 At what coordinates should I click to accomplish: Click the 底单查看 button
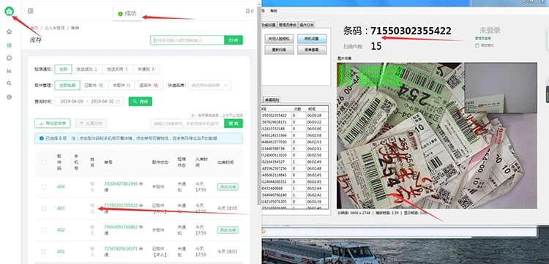point(312,50)
